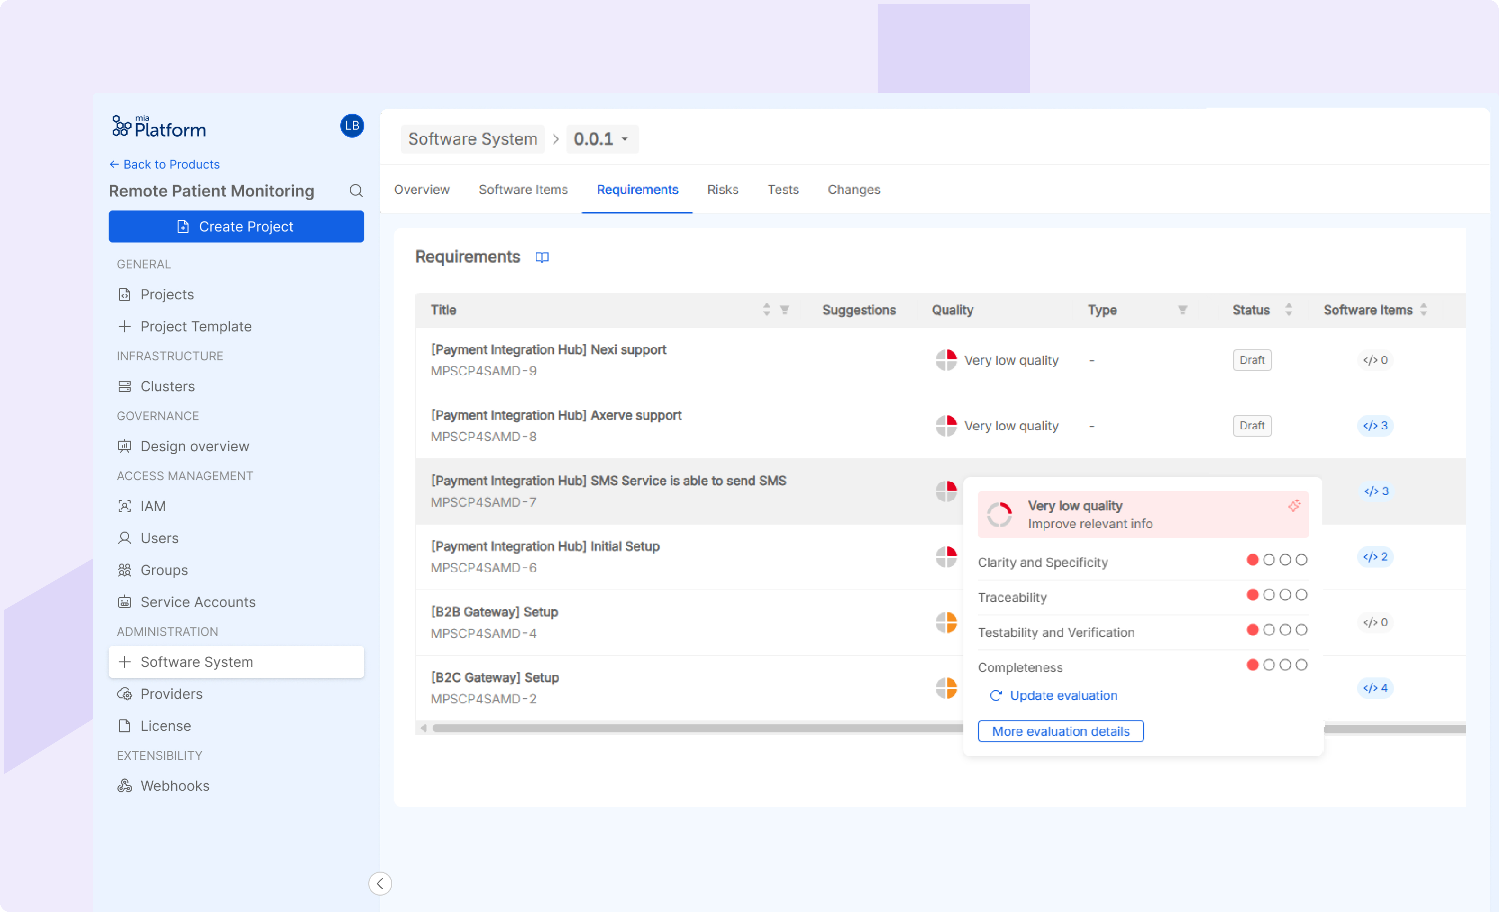Click the search magnifier icon
Viewport: 1499px width, 912px height.
pos(356,191)
